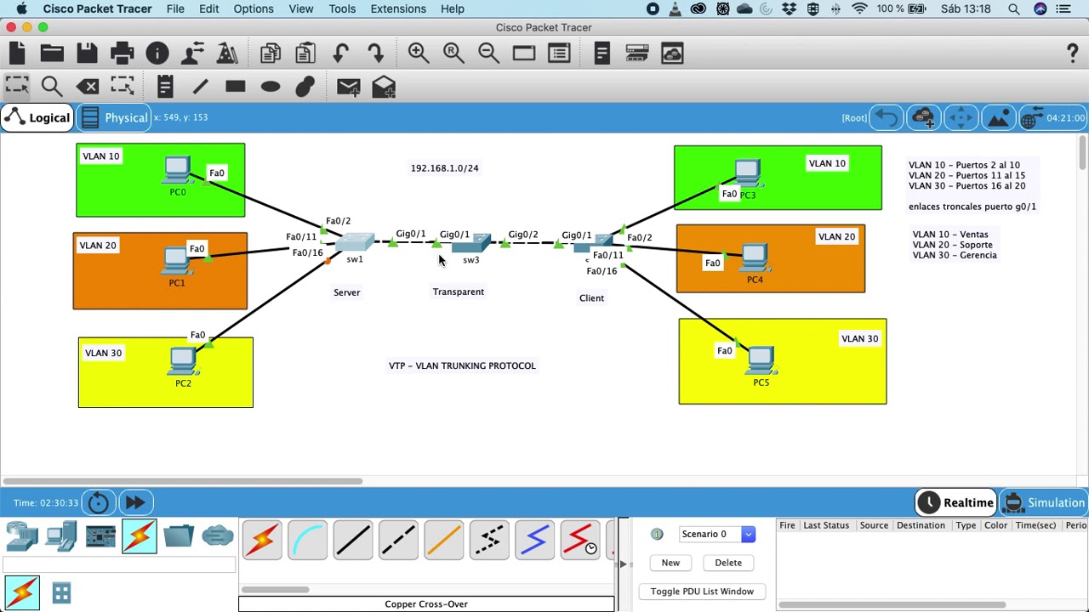The height and width of the screenshot is (612, 1089).
Task: Zoom in with the magnifier plus icon
Action: point(419,54)
